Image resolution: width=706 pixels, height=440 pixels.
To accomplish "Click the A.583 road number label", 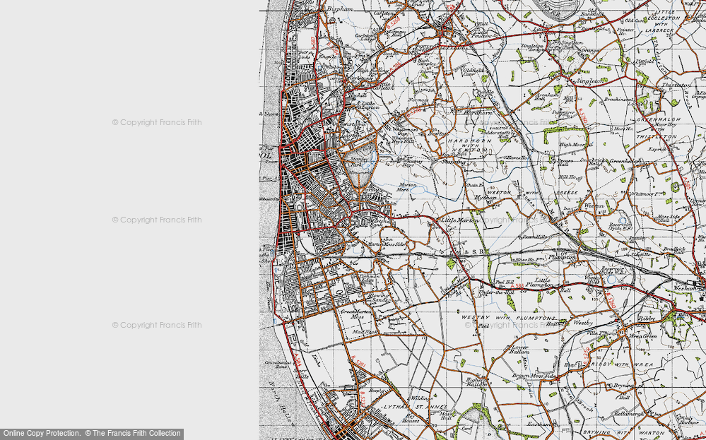I will (517, 286).
